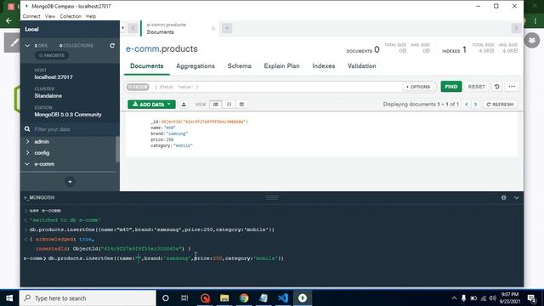The height and width of the screenshot is (306, 544).
Task: Open the Windows Start menu
Action: click(x=9, y=298)
